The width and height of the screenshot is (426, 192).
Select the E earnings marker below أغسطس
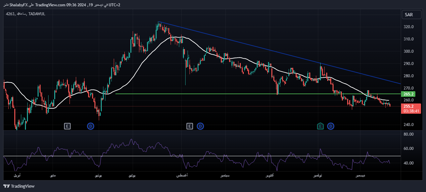click(x=190, y=126)
